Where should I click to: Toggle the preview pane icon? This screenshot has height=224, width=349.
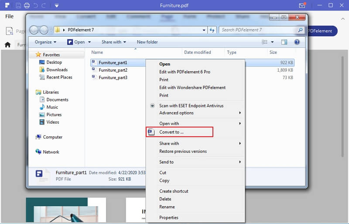point(284,42)
